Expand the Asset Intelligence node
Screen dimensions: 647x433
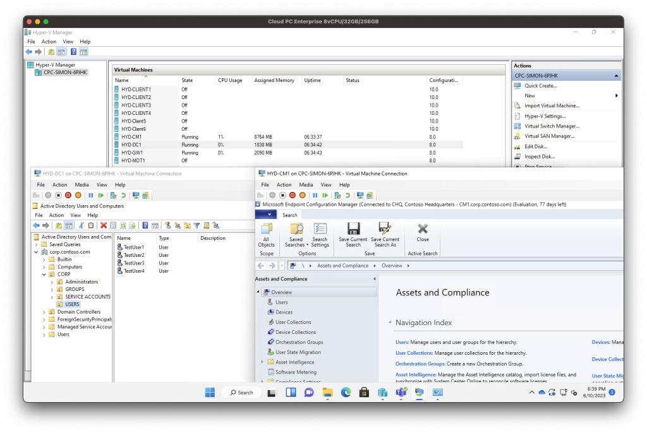coord(262,362)
